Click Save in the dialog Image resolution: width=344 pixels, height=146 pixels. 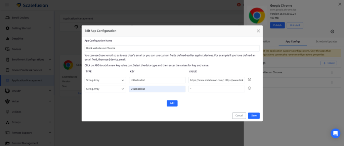coord(254,116)
